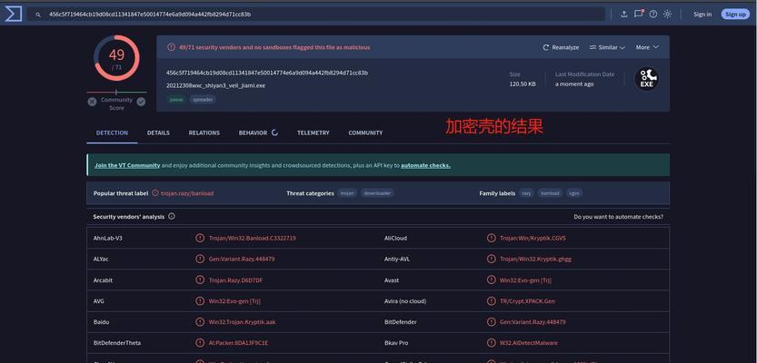This screenshot has height=363, width=757.
Task: Switch to the TELEMETRY tab
Action: (314, 132)
